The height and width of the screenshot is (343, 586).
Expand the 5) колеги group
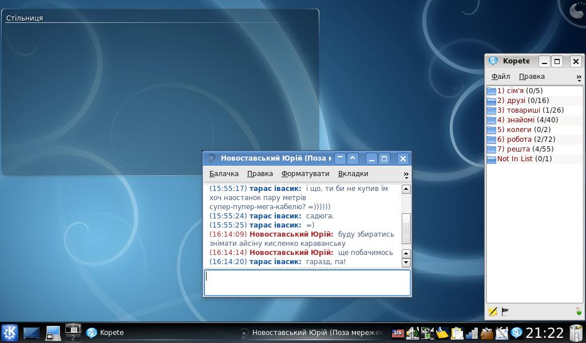tap(534, 130)
